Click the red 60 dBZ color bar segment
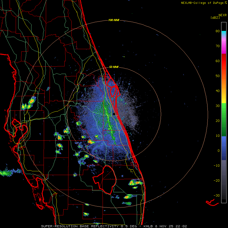Image resolution: width=228 pixels, height=228 pixels. click(224, 61)
